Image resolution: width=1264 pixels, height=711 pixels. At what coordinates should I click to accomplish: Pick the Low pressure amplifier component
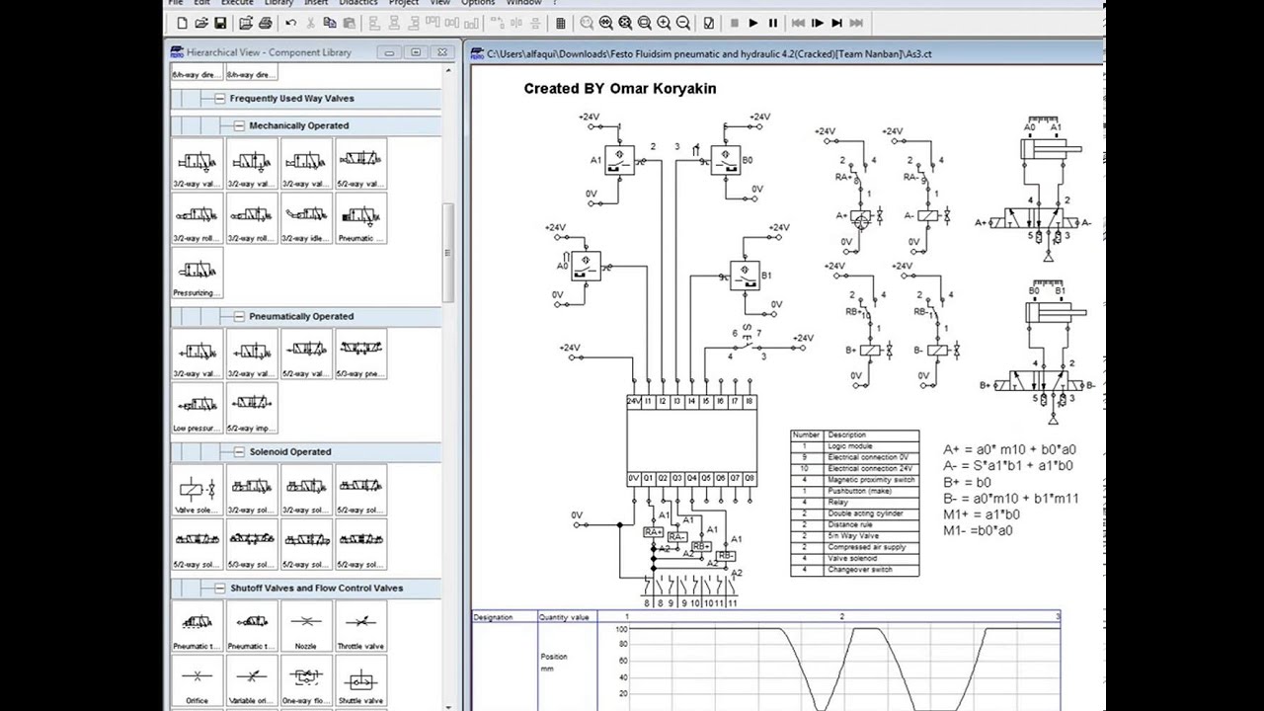click(x=197, y=409)
